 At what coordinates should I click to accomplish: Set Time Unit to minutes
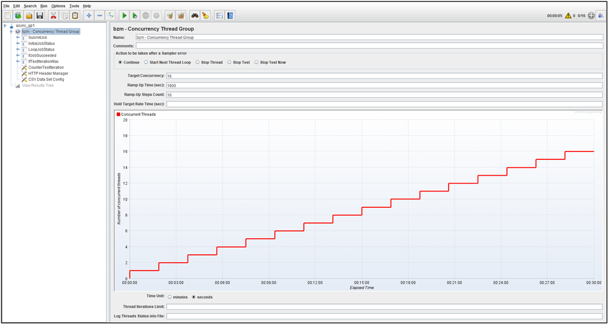(170, 297)
